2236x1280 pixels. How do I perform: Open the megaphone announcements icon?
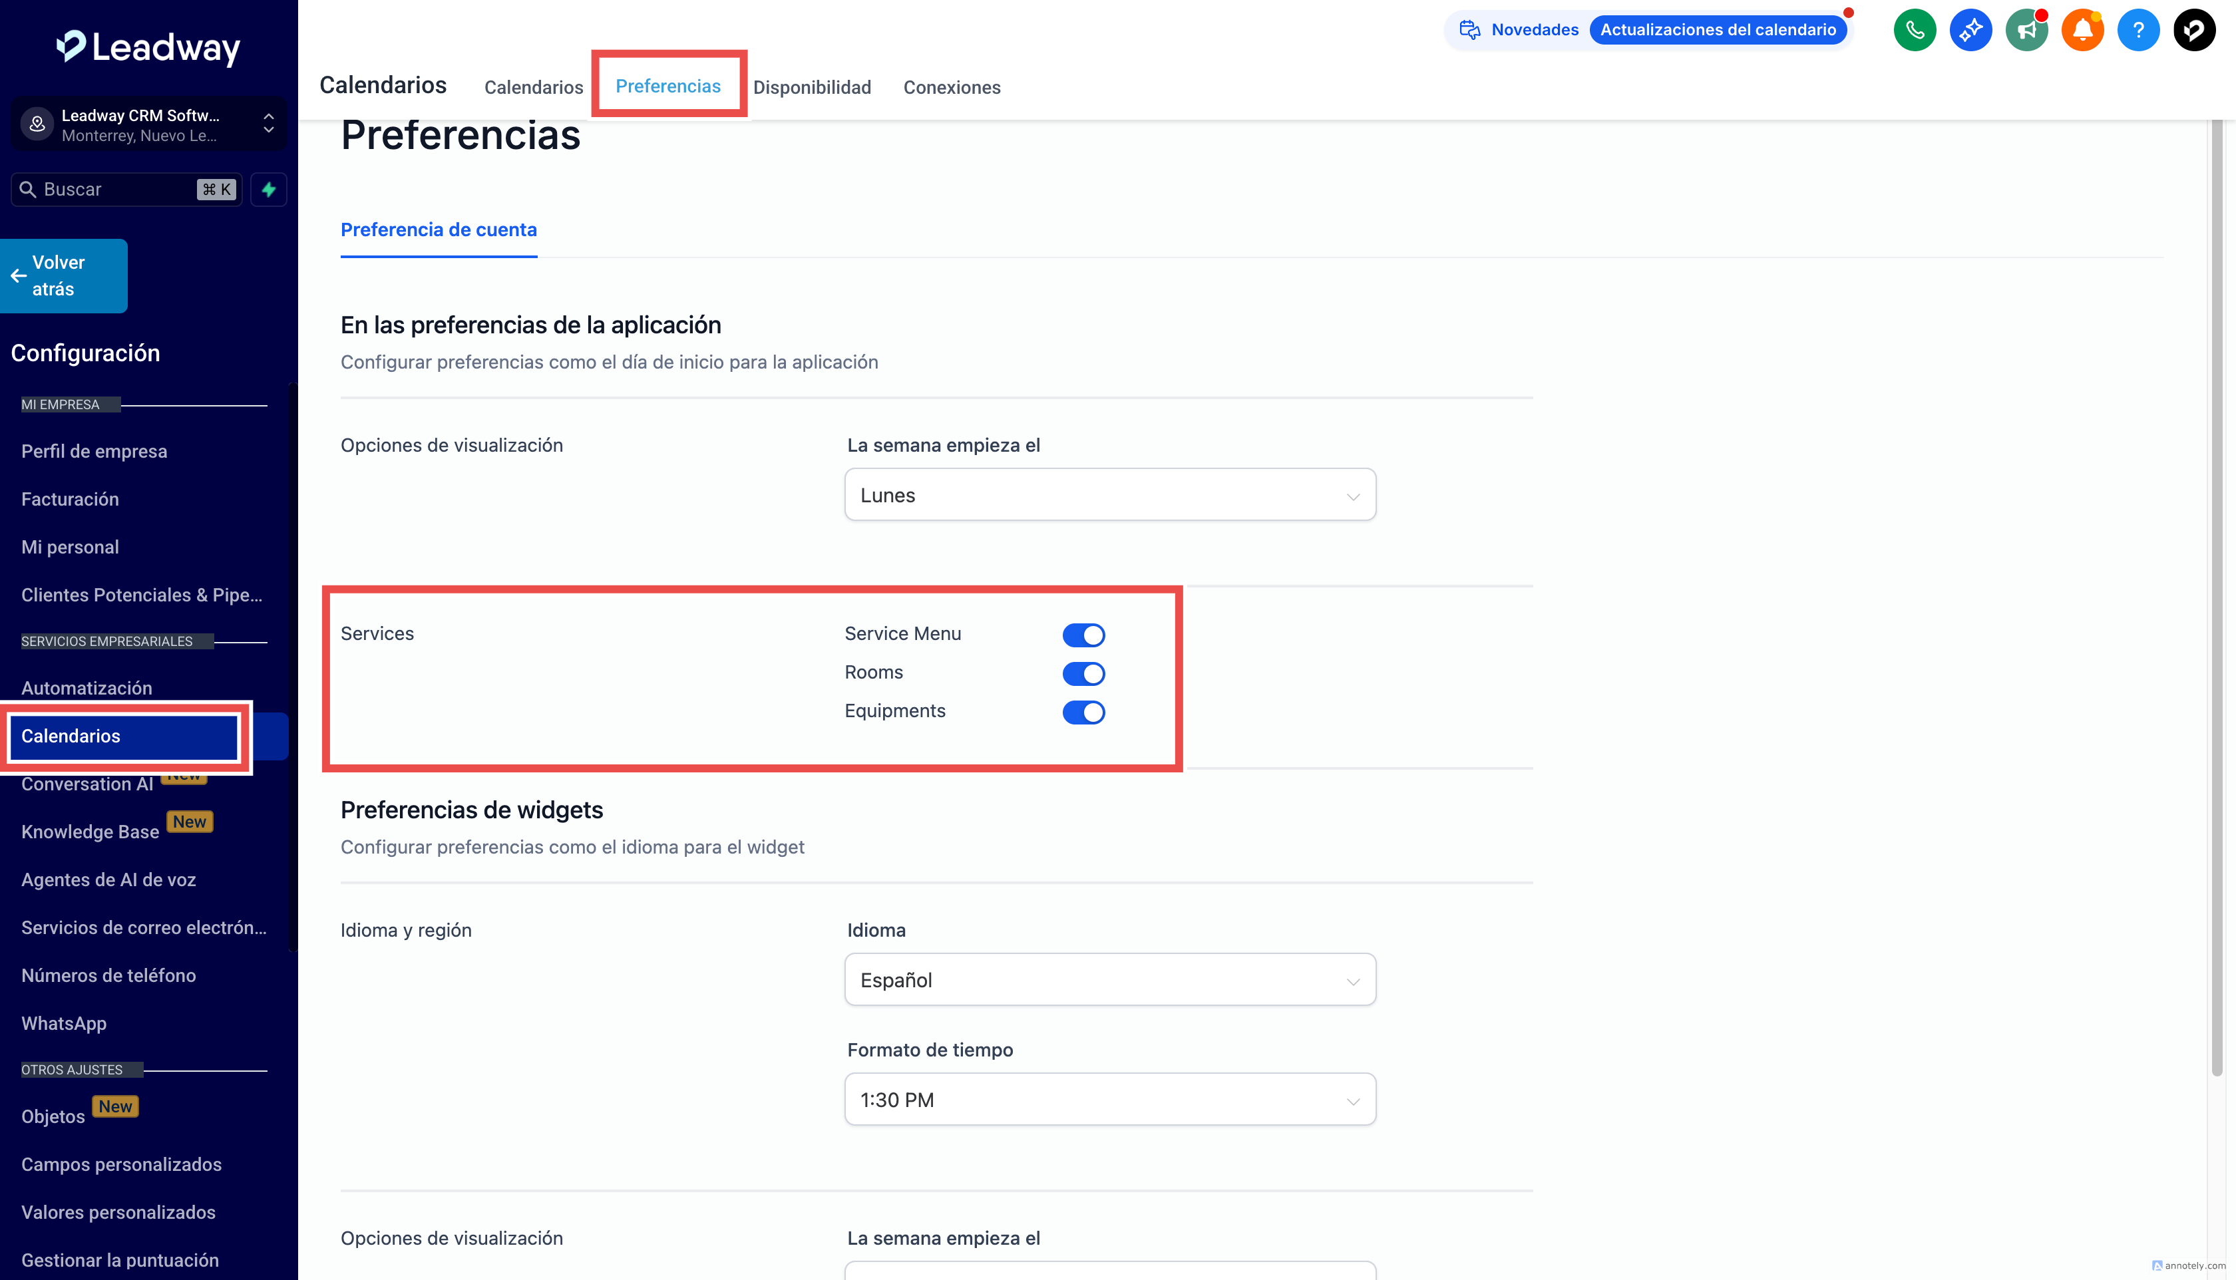point(2026,30)
